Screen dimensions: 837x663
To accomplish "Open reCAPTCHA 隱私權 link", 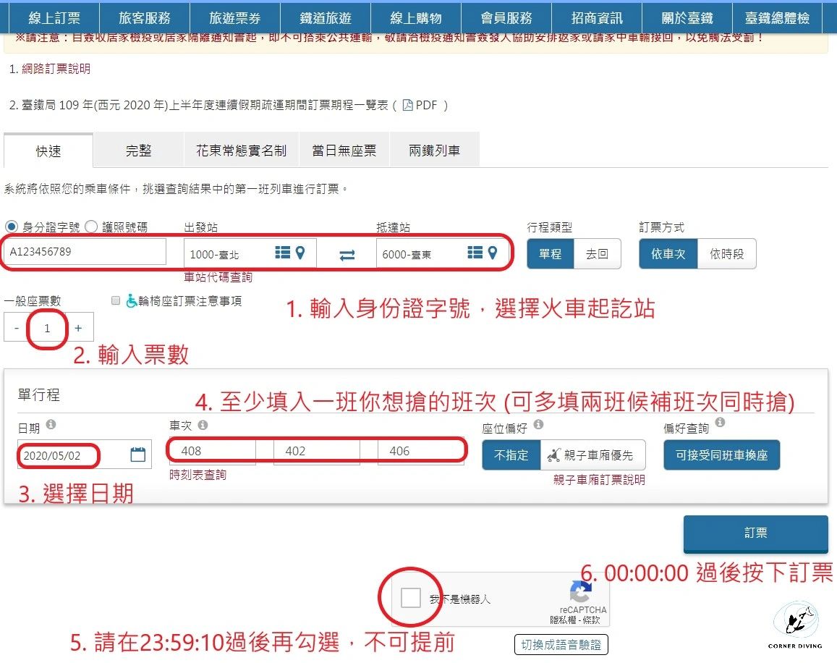I will tap(563, 620).
